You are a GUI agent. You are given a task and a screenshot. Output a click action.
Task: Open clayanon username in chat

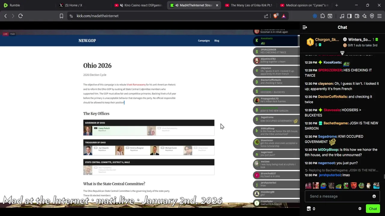(x=325, y=84)
